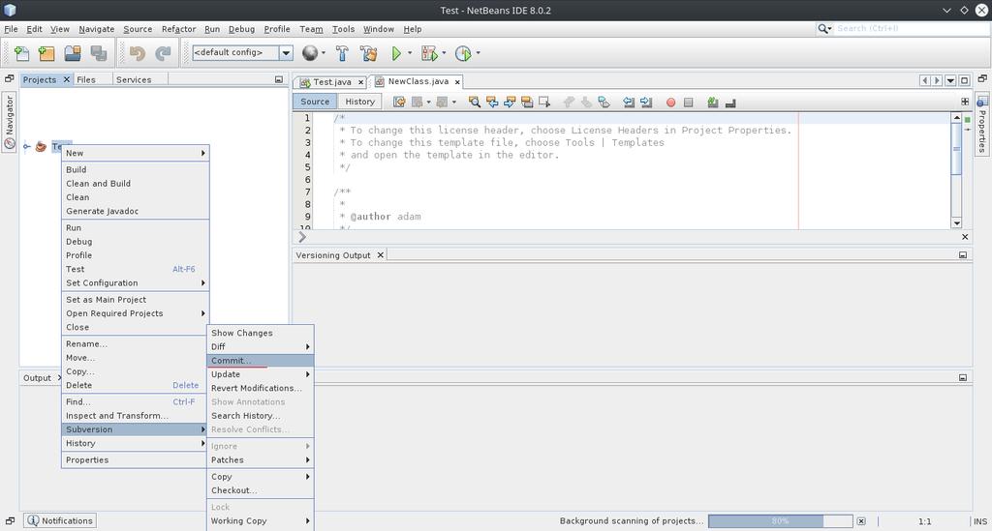This screenshot has height=531, width=992.
Task: Open the Profile Project dropdown arrow
Action: (478, 53)
